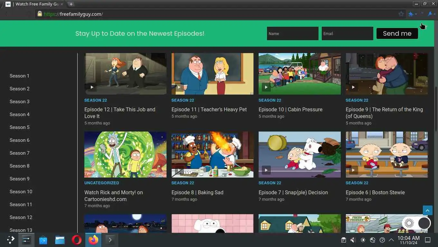Viewport: 438px width, 247px height.
Task: Open the extensions puzzle-piece menu
Action: (x=411, y=14)
